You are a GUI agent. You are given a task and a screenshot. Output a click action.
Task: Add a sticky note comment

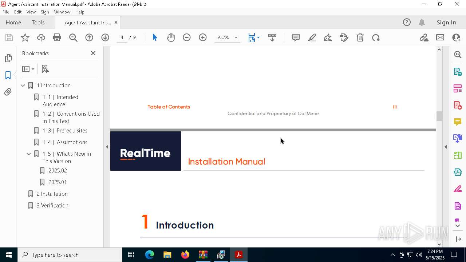point(296,37)
